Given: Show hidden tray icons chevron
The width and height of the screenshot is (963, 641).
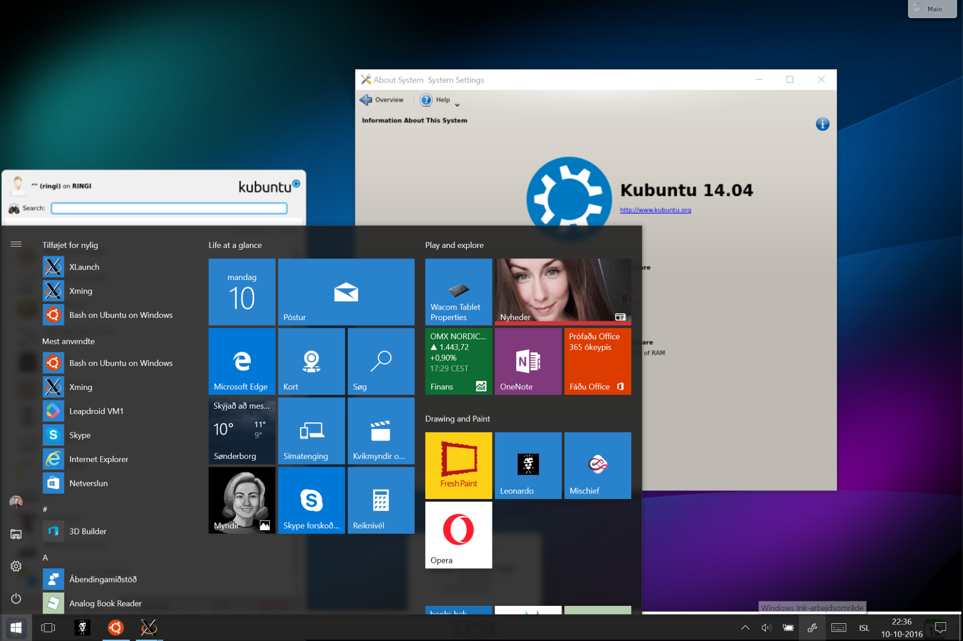Looking at the screenshot, I should tap(745, 627).
